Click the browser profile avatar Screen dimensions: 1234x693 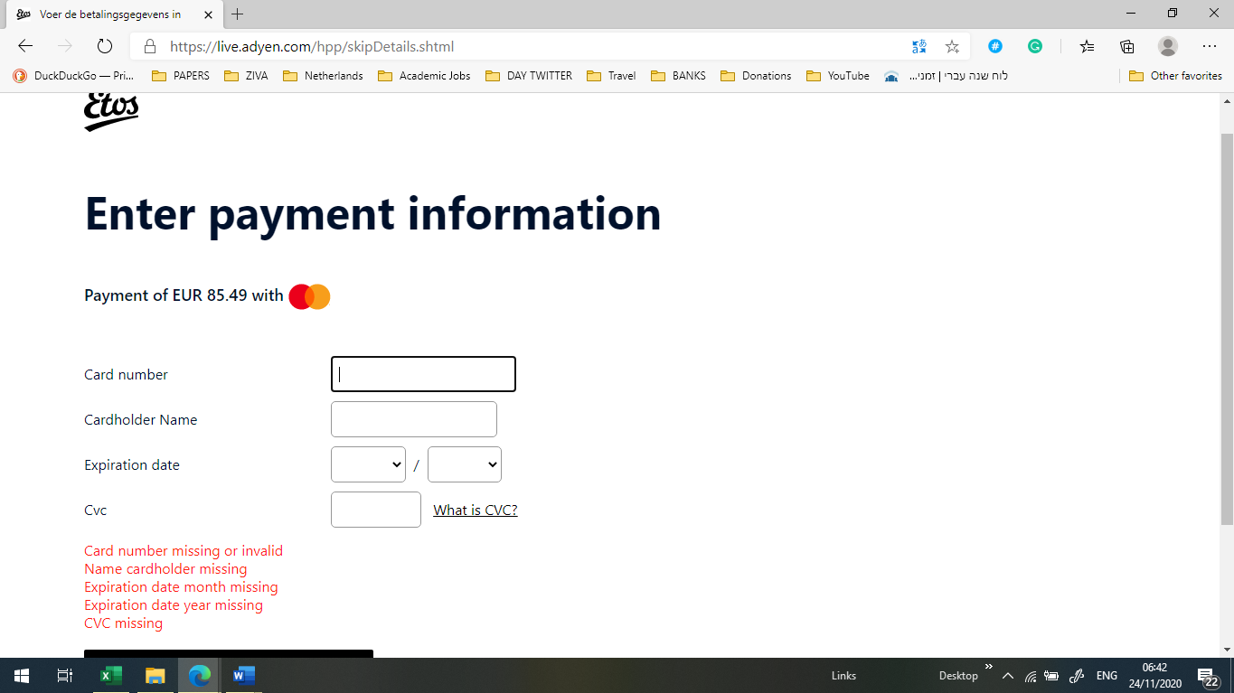click(x=1167, y=45)
